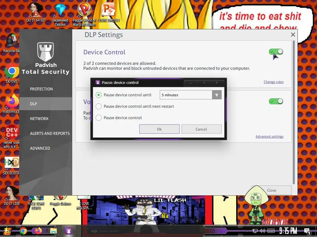Close the Pause device control dialog
This screenshot has width=317, height=237.
click(217, 83)
